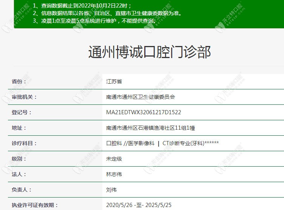
Task: Select the value 南通市通州区卫生健康委员会
Action: pyautogui.click(x=140, y=97)
